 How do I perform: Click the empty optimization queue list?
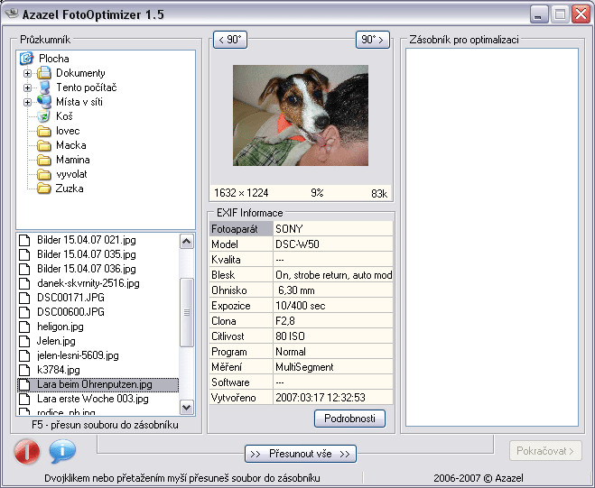(x=492, y=237)
